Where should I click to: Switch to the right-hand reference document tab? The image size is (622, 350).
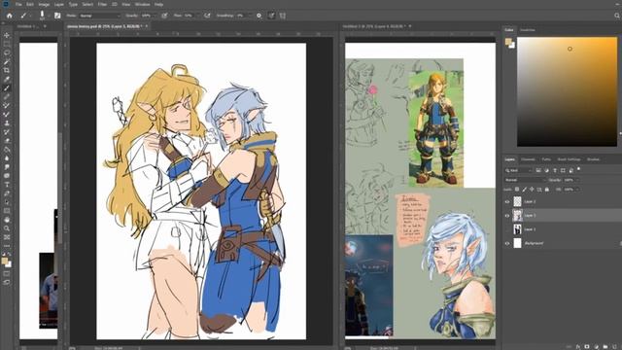(x=373, y=26)
